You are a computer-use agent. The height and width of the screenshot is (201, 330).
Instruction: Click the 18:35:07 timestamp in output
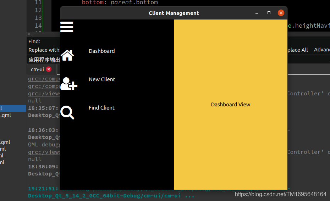pos(43,108)
